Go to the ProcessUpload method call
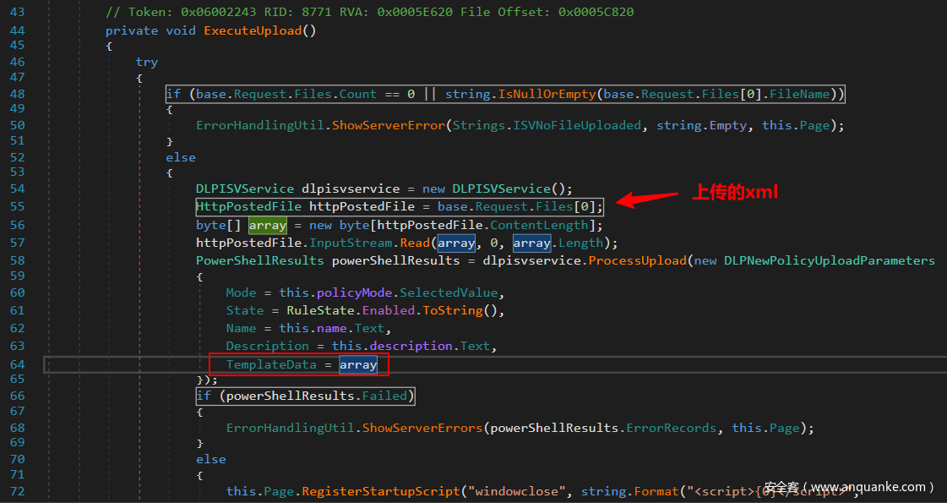The height and width of the screenshot is (503, 947). pos(637,260)
